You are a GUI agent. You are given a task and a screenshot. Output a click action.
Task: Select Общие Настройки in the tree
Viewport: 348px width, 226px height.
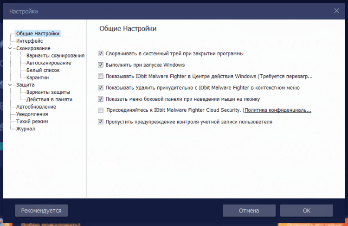click(38, 33)
